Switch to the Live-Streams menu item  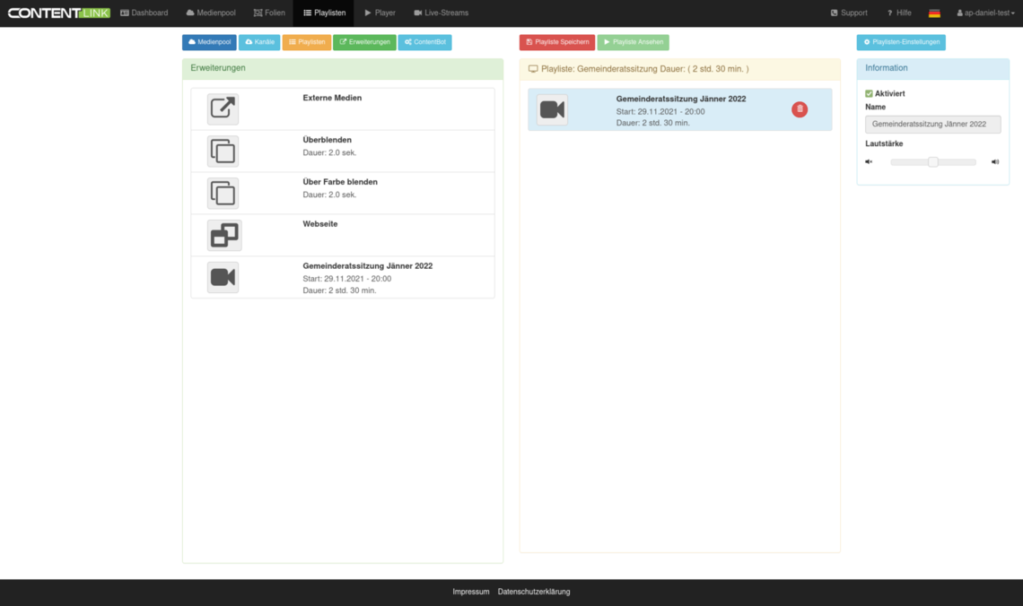click(x=441, y=13)
